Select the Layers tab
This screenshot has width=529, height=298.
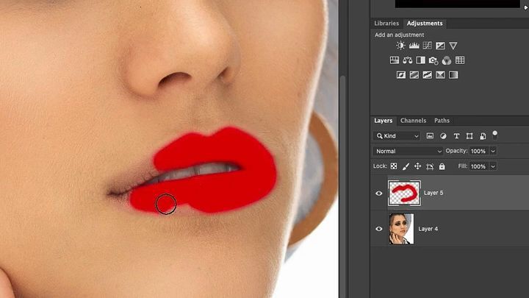(384, 121)
